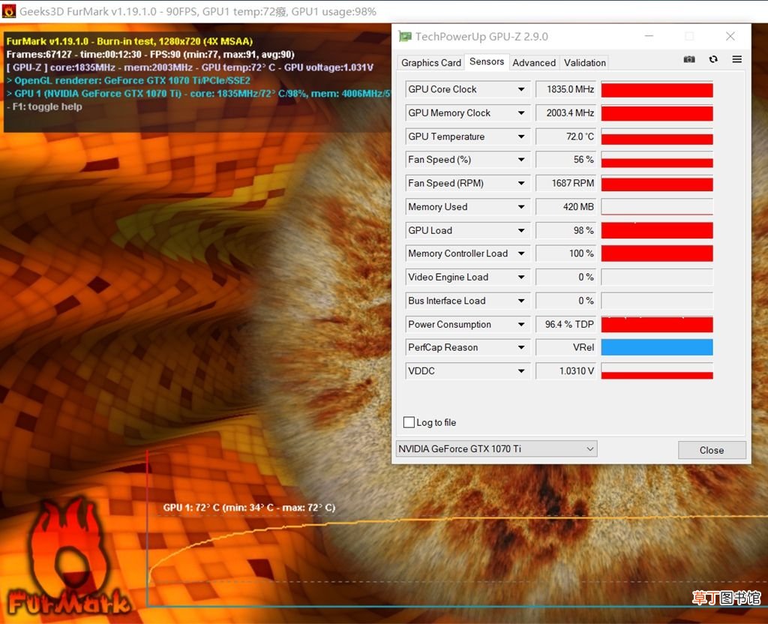Viewport: 768px width, 624px height.
Task: Click the 420 MB memory used value
Action: [565, 207]
